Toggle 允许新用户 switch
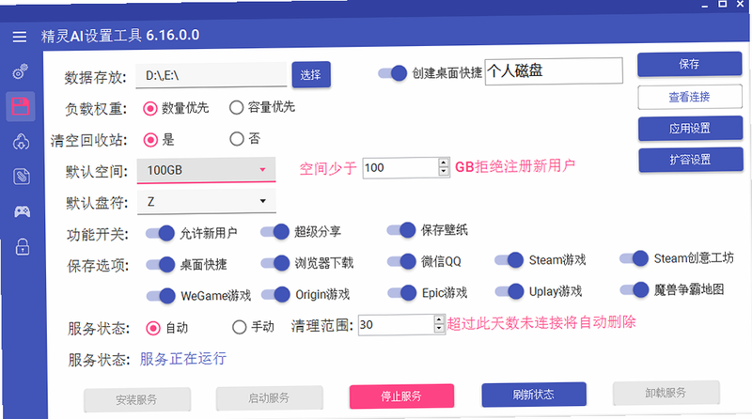Viewport: 752px width, 419px height. (160, 234)
